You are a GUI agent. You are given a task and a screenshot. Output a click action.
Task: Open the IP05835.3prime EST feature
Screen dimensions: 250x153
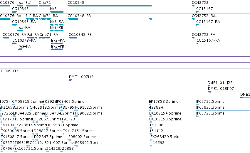[223, 110]
